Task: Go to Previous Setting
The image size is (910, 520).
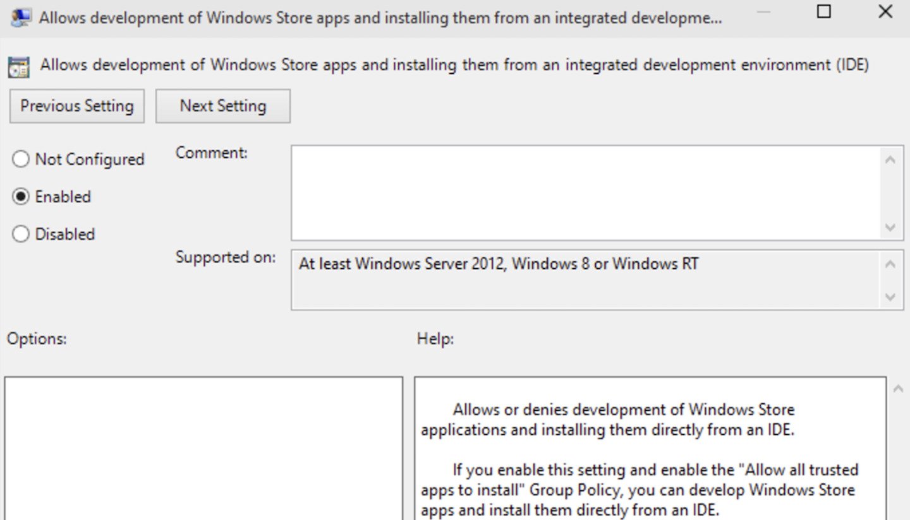Action: 77,106
